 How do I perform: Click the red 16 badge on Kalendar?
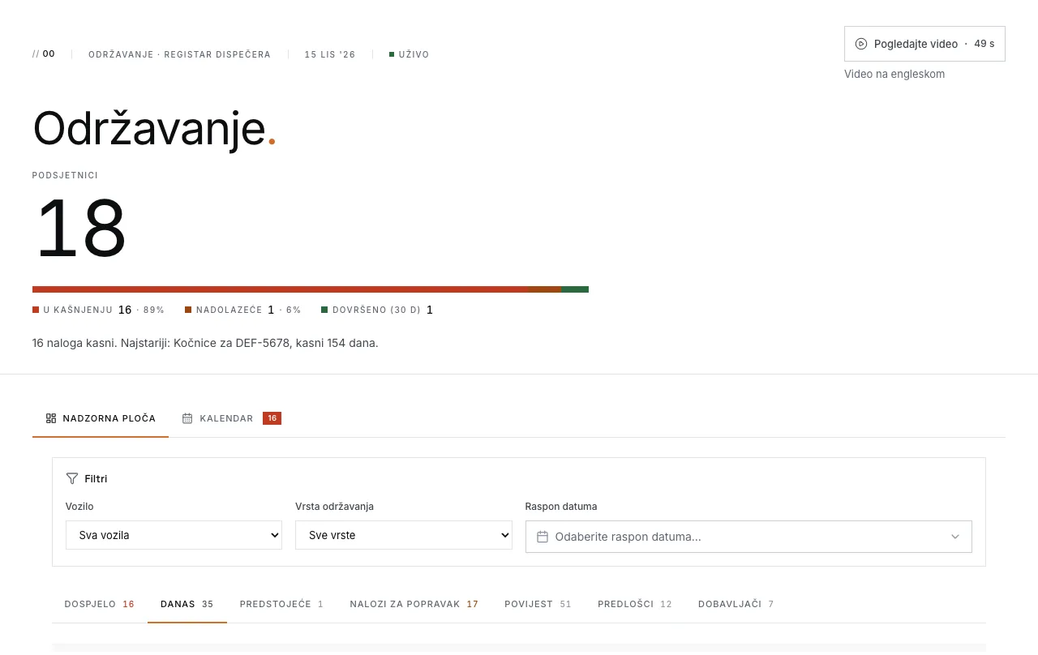pyautogui.click(x=272, y=418)
